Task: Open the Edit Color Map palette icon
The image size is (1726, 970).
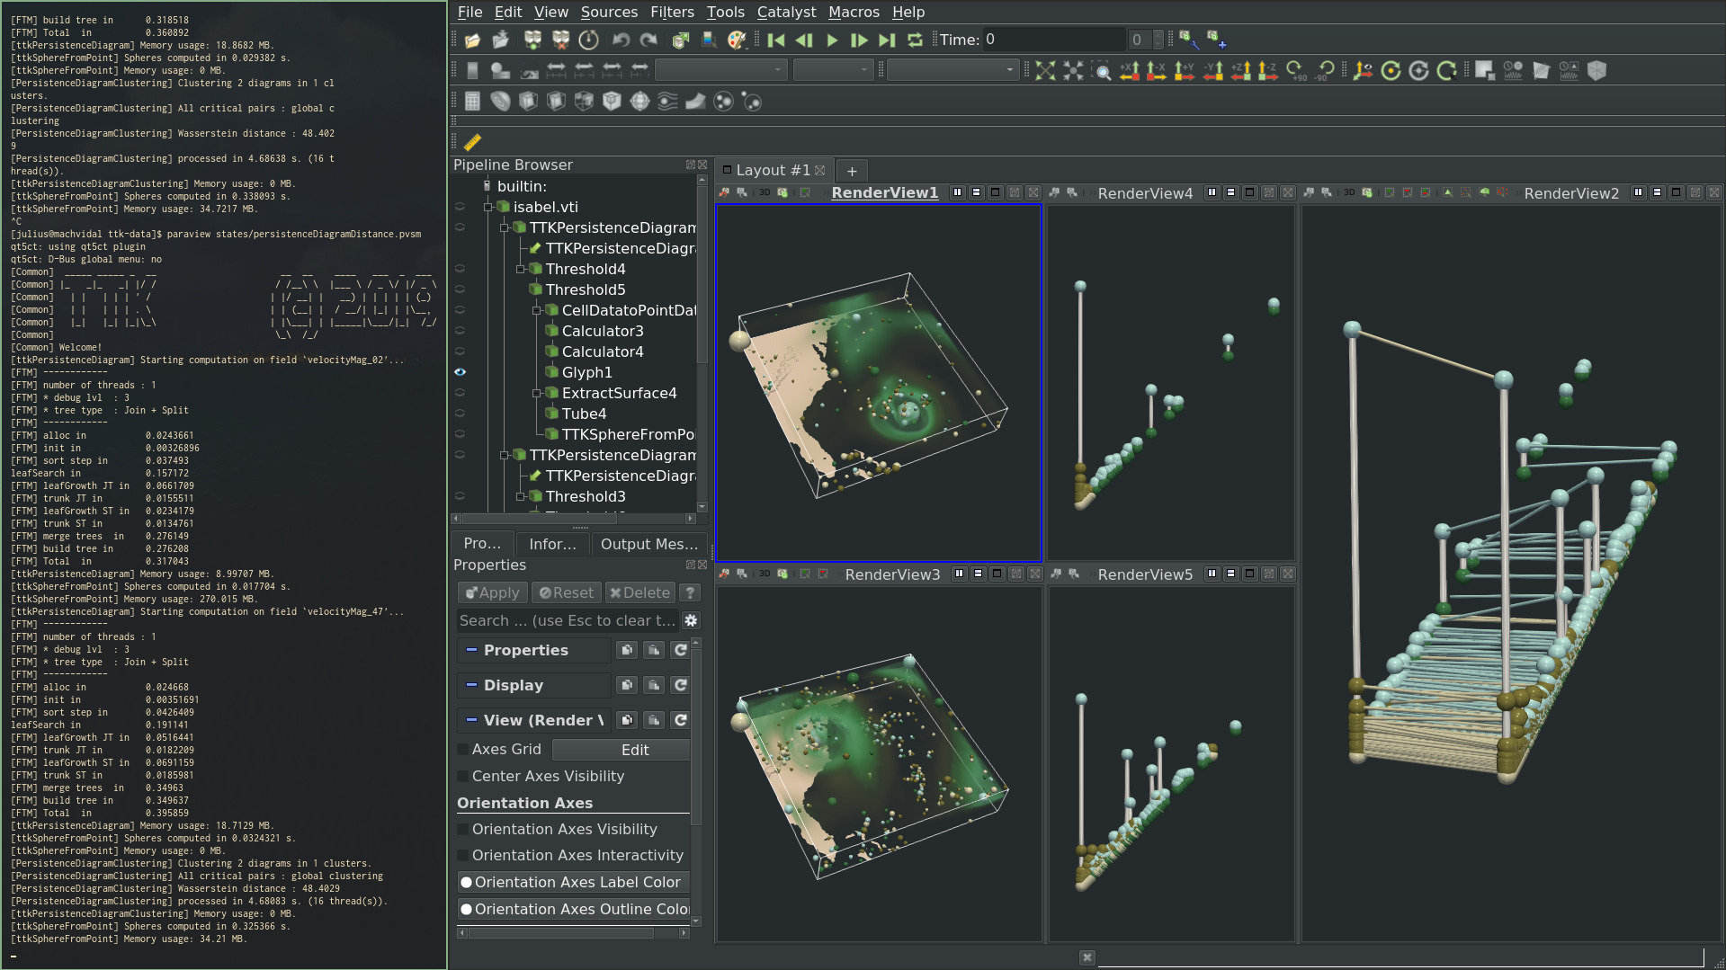Action: [737, 40]
